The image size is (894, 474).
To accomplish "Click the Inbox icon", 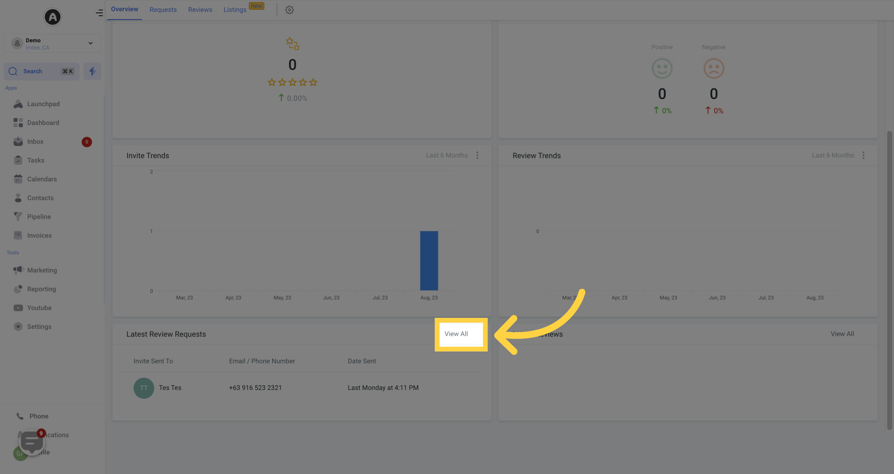I will (18, 142).
